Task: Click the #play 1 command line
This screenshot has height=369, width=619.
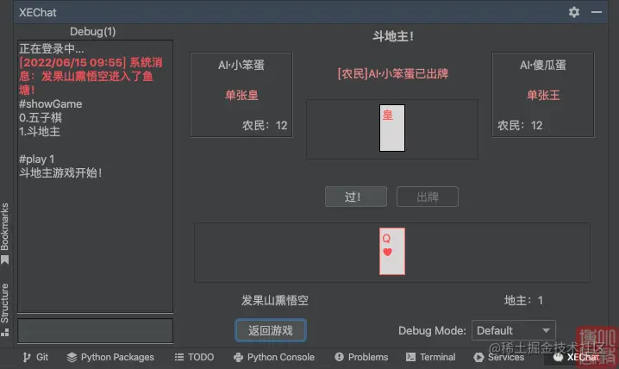Action: pyautogui.click(x=37, y=159)
